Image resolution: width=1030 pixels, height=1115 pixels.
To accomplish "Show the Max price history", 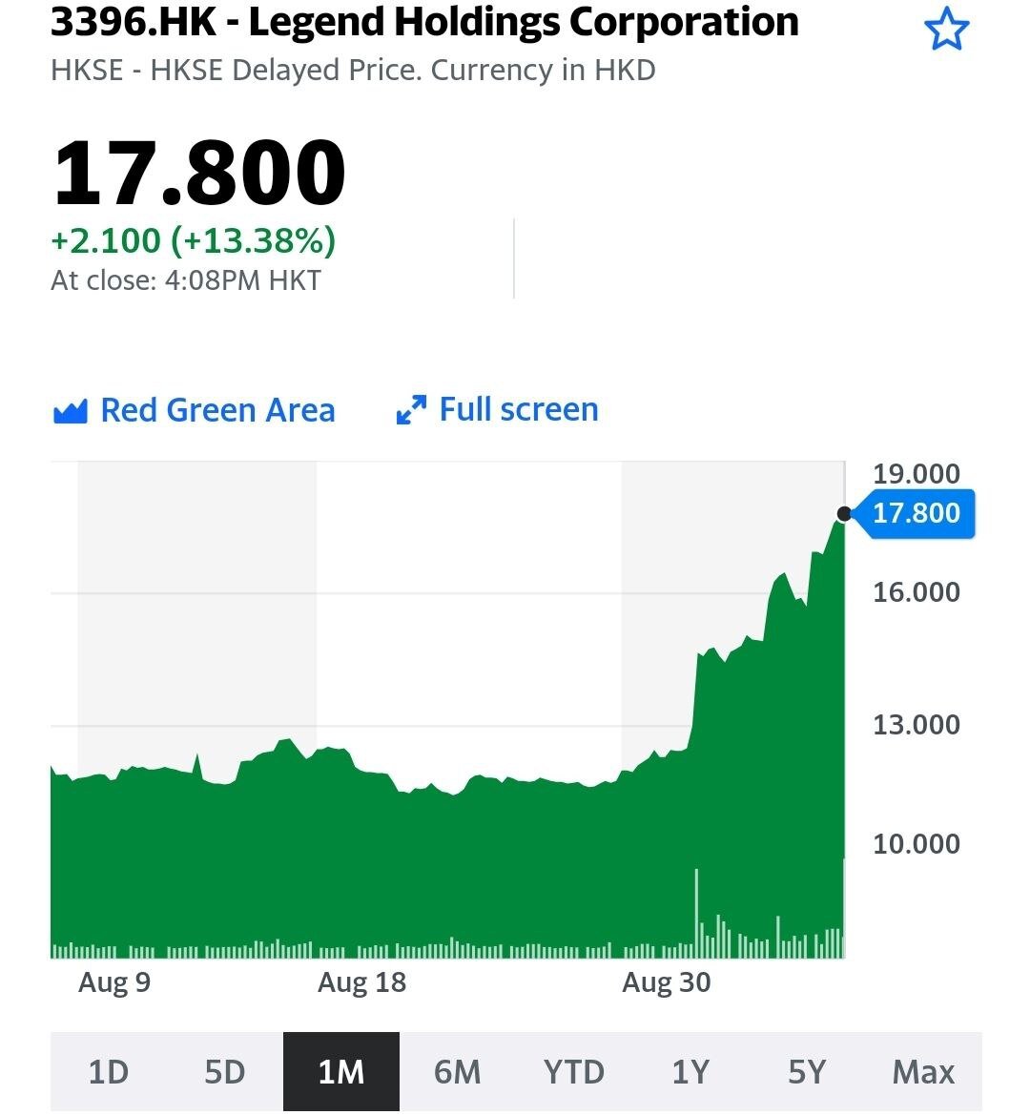I will (923, 1072).
